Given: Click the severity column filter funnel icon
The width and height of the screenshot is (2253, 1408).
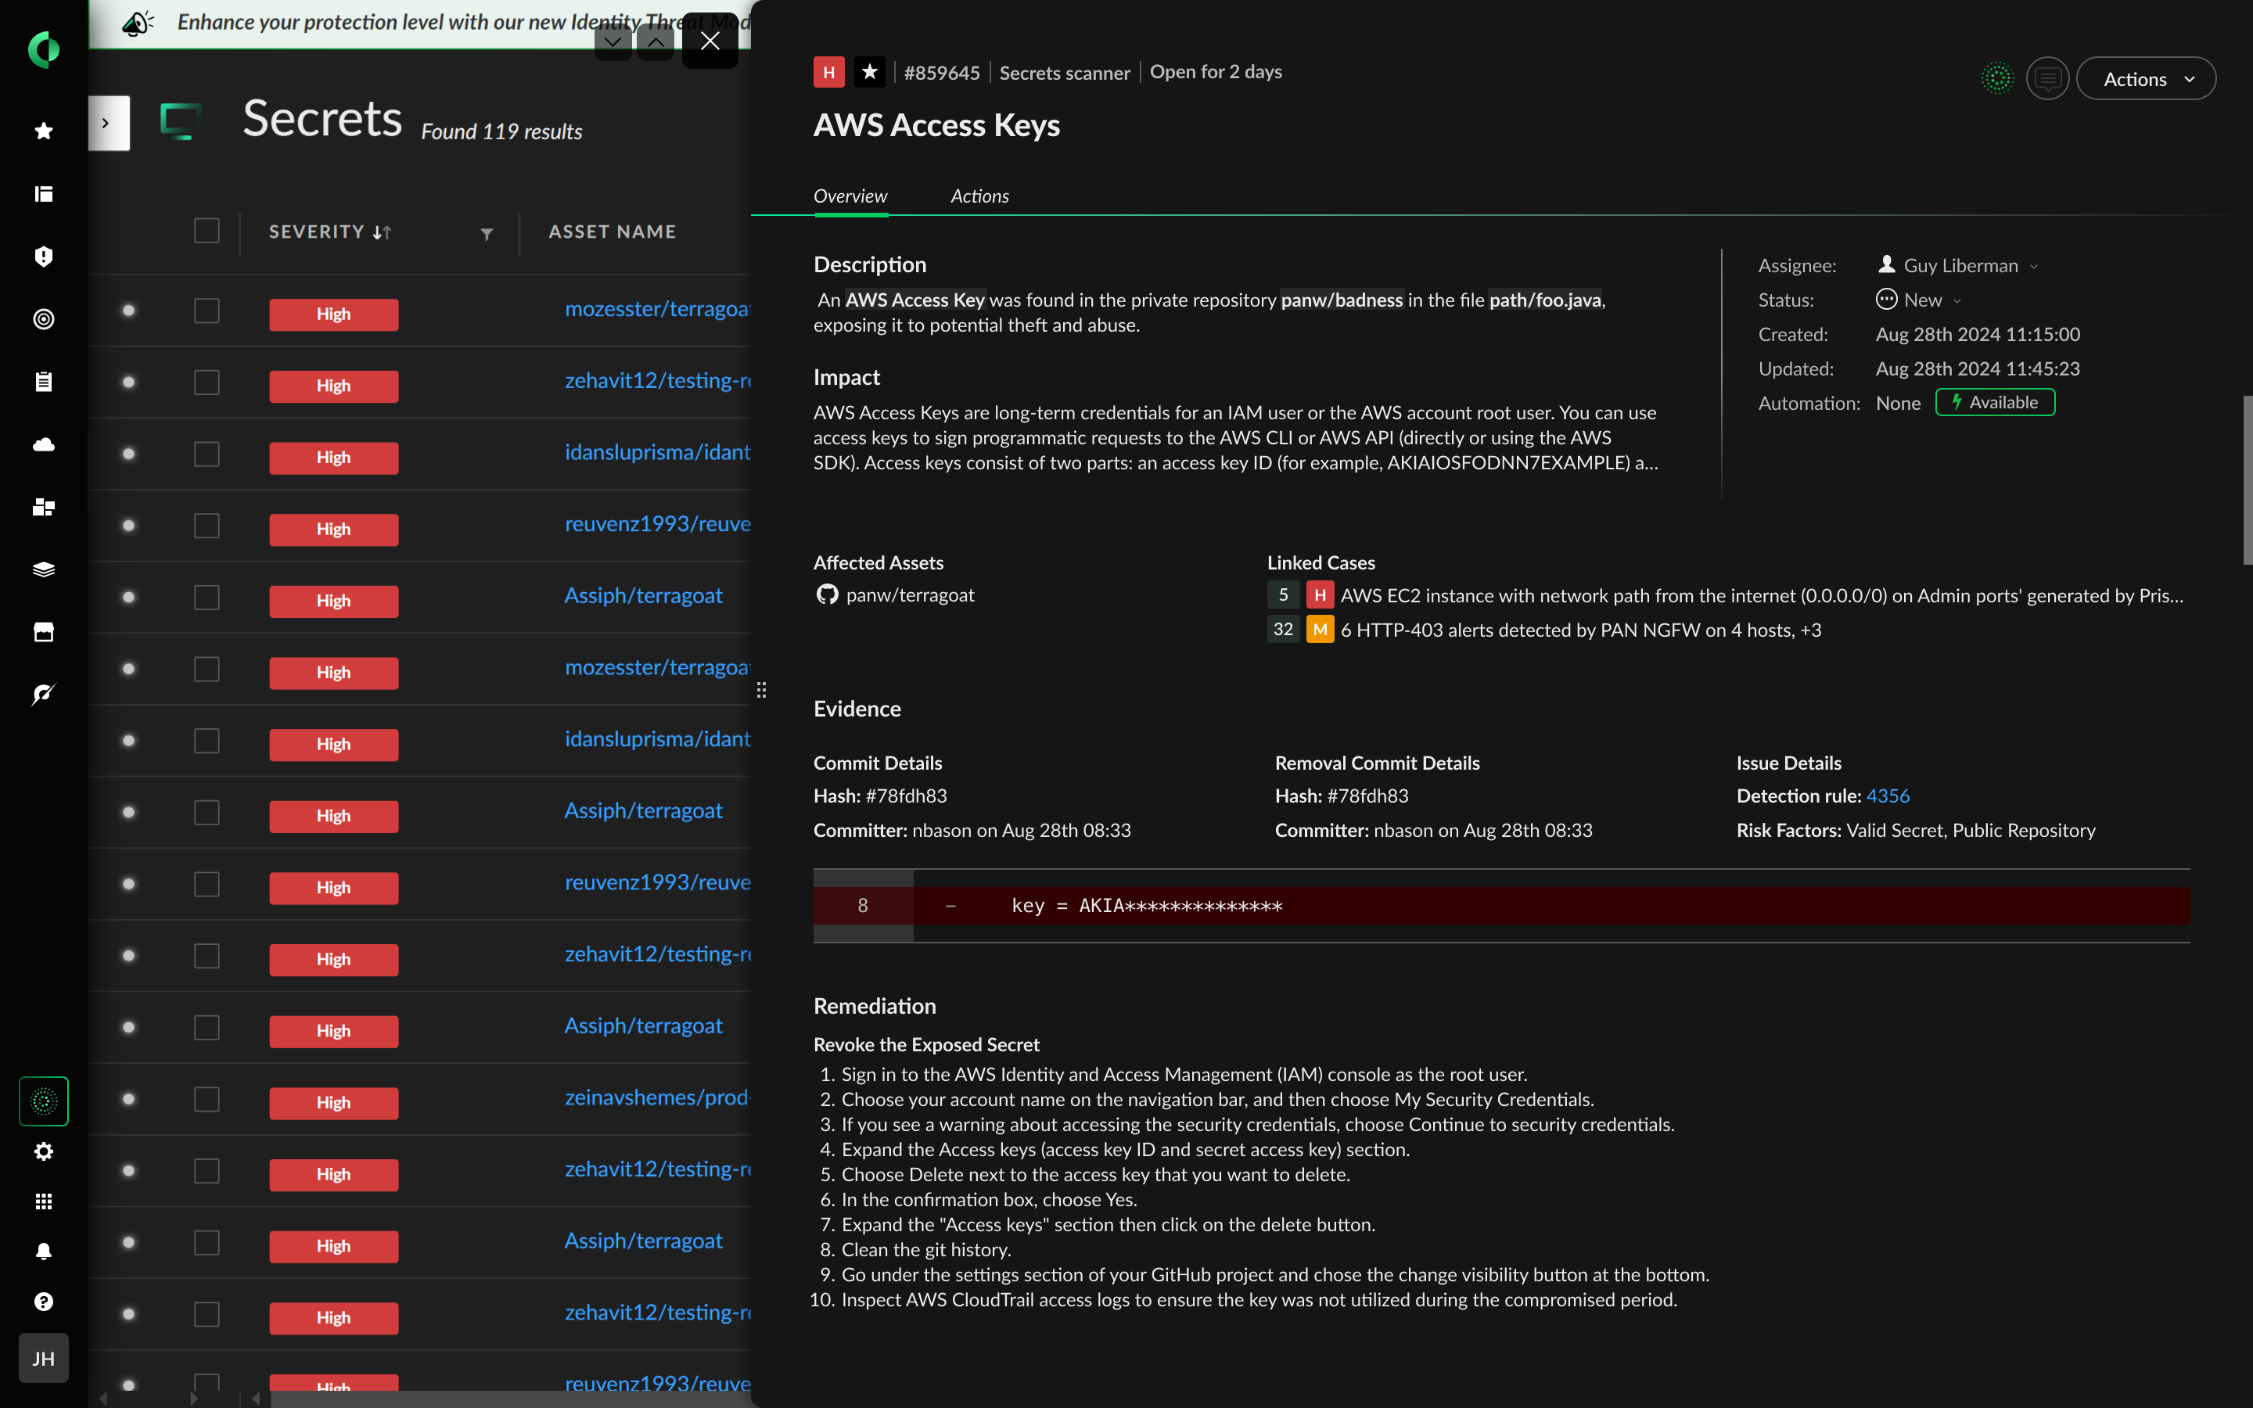Looking at the screenshot, I should pos(486,234).
